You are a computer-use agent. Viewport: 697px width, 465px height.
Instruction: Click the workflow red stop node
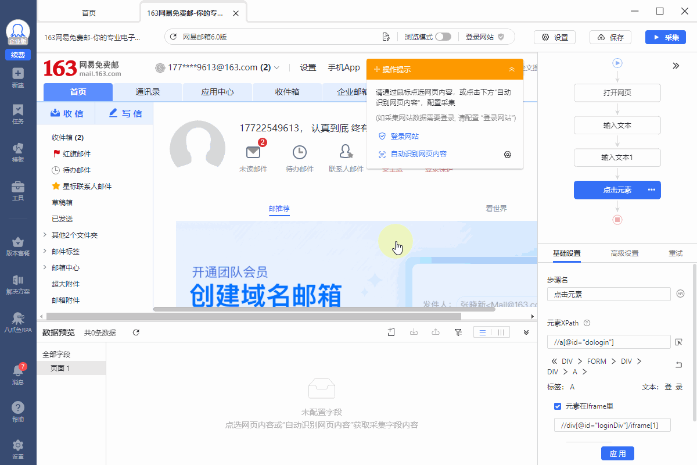coord(617,220)
